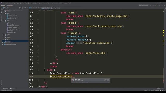Toggle code fold marker on line 83
166x93 pixels.
(x=38, y=23)
